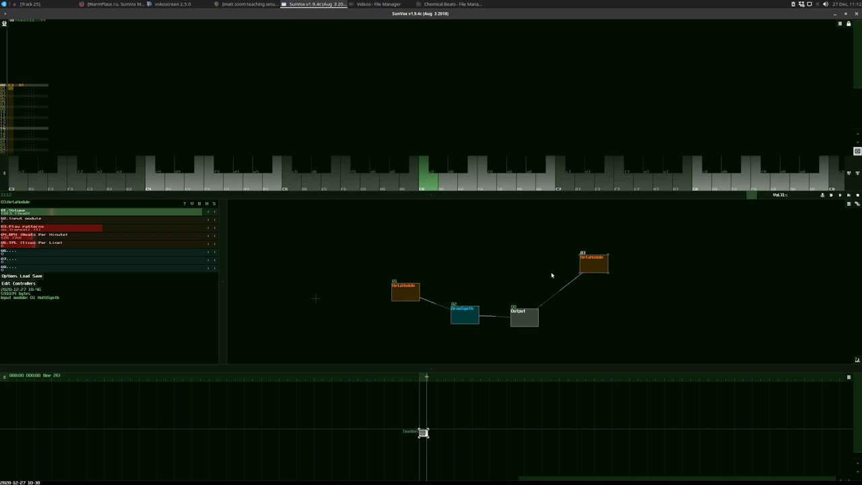Screen dimensions: 862x485
Task: Click the system tray volume speaker icon
Action: click(x=825, y=4)
